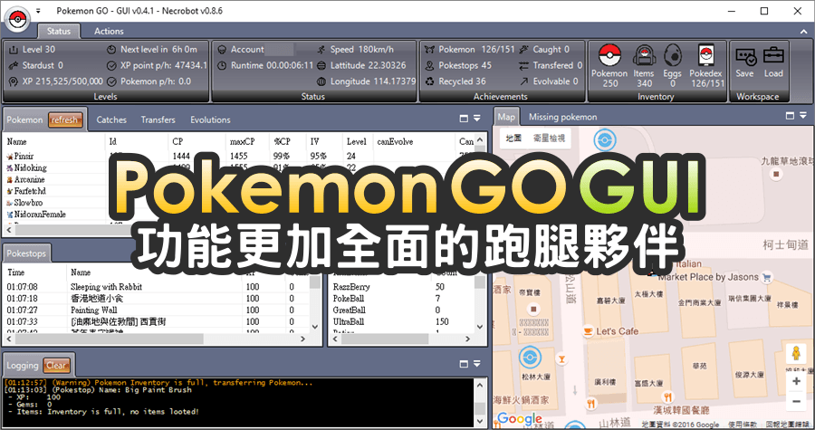Maximize the Logging panel
The height and width of the screenshot is (430, 815).
[x=464, y=364]
